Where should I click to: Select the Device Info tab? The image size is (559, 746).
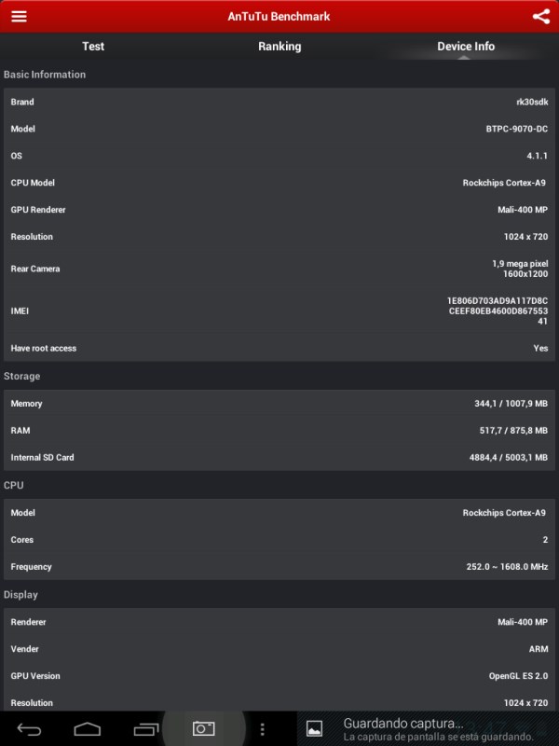[466, 47]
